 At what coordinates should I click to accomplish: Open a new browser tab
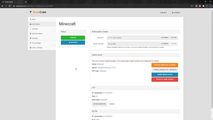(30, 2)
